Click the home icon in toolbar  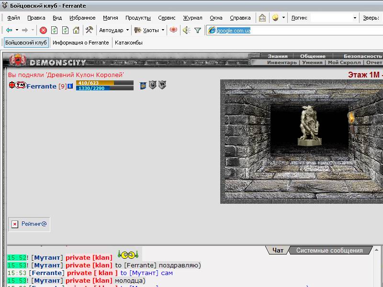click(x=76, y=30)
